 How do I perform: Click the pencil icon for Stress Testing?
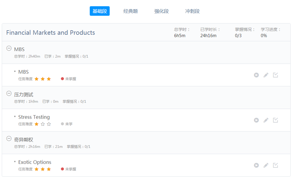coord(266,120)
